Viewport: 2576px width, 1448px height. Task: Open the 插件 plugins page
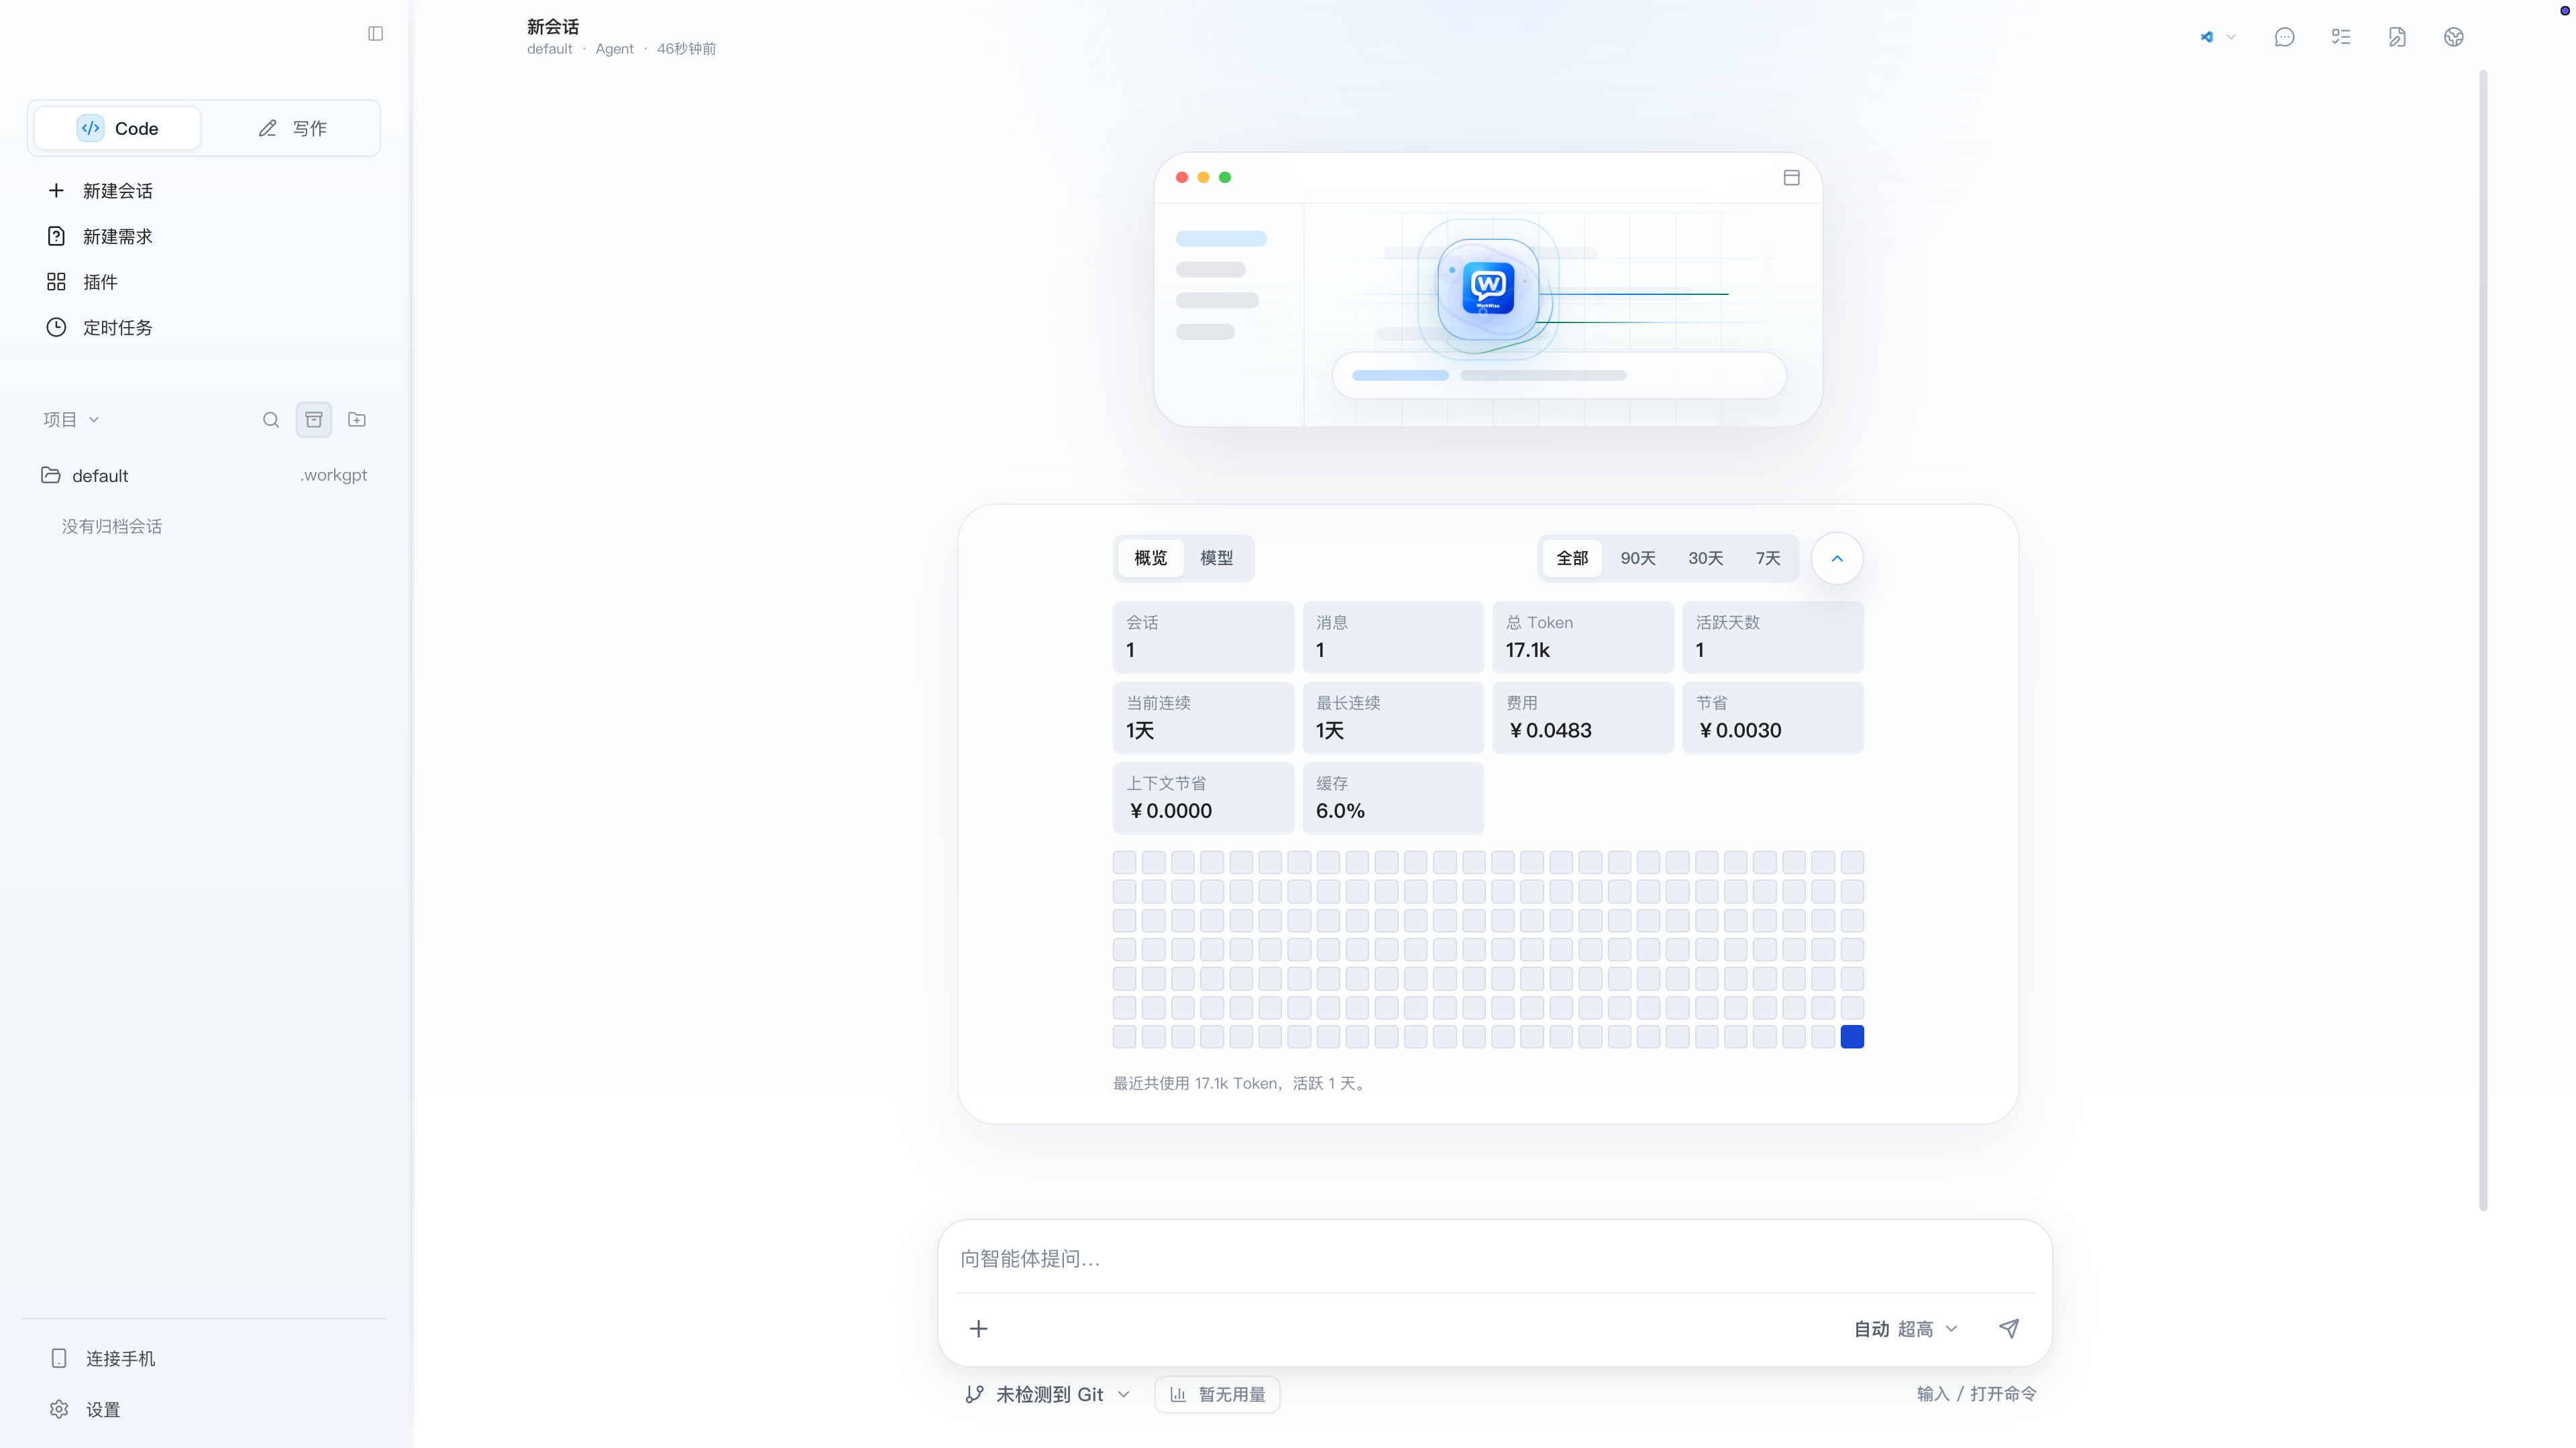point(100,283)
